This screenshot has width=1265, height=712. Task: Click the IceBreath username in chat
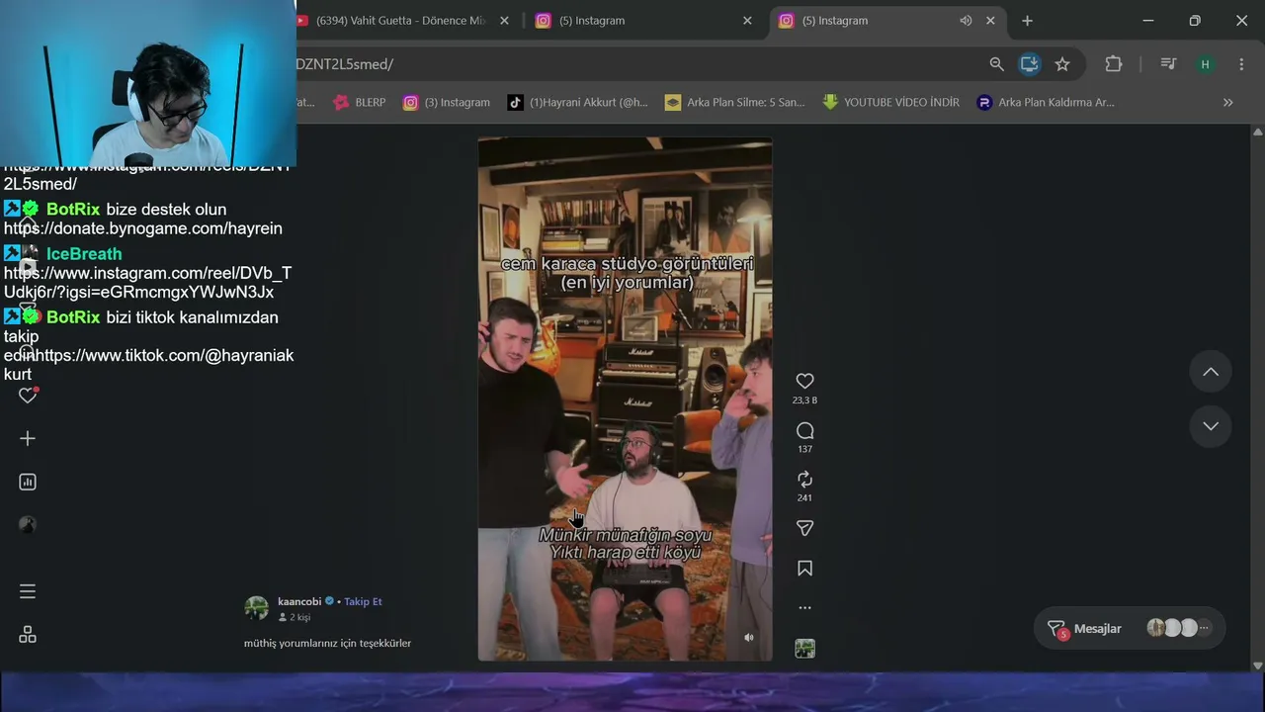click(x=84, y=254)
